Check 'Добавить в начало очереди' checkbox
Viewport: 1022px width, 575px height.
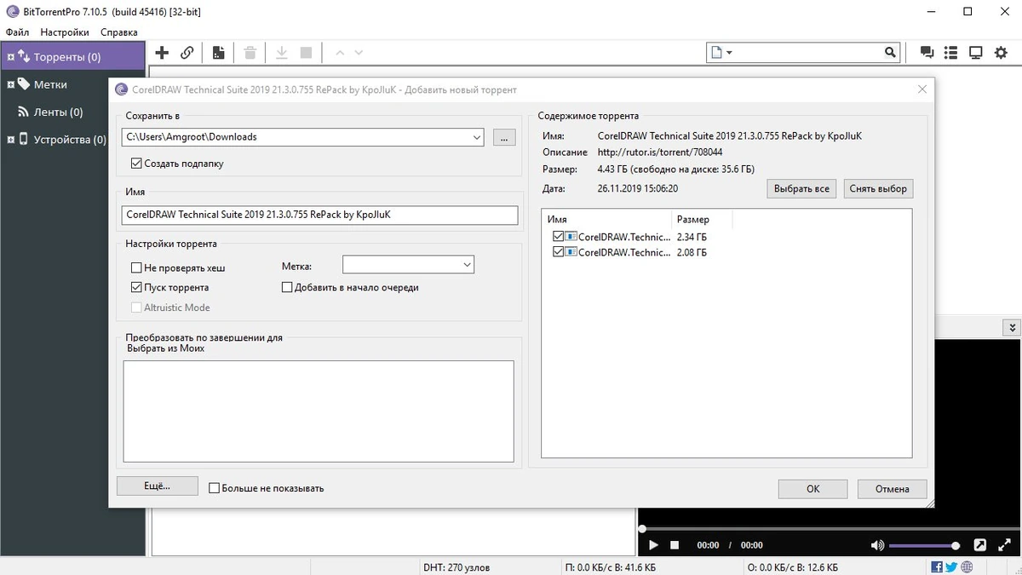pyautogui.click(x=287, y=288)
